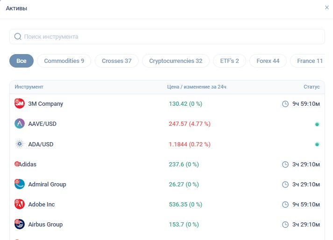Click the clock icon for Airbus Group
333x240 pixels.
[x=285, y=225]
